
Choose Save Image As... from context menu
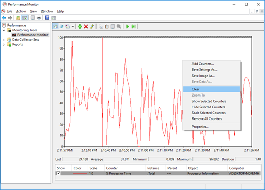pyautogui.click(x=211, y=76)
